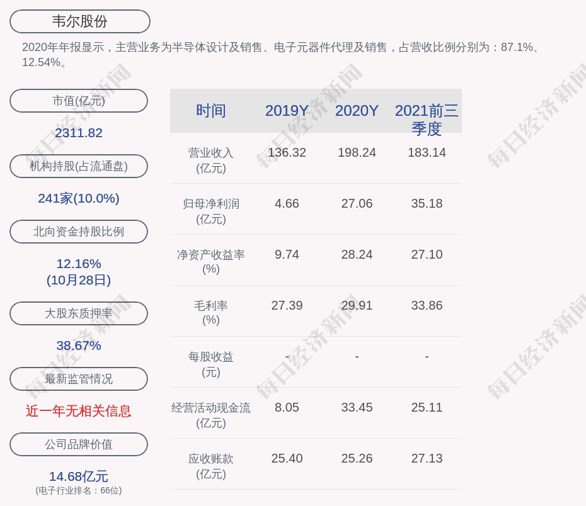This screenshot has width=586, height=506.
Task: Select the 大股东质押率 label pill
Action: pos(79,313)
